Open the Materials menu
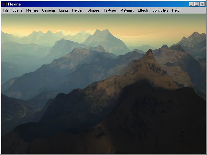The image size is (207, 155). (x=127, y=10)
